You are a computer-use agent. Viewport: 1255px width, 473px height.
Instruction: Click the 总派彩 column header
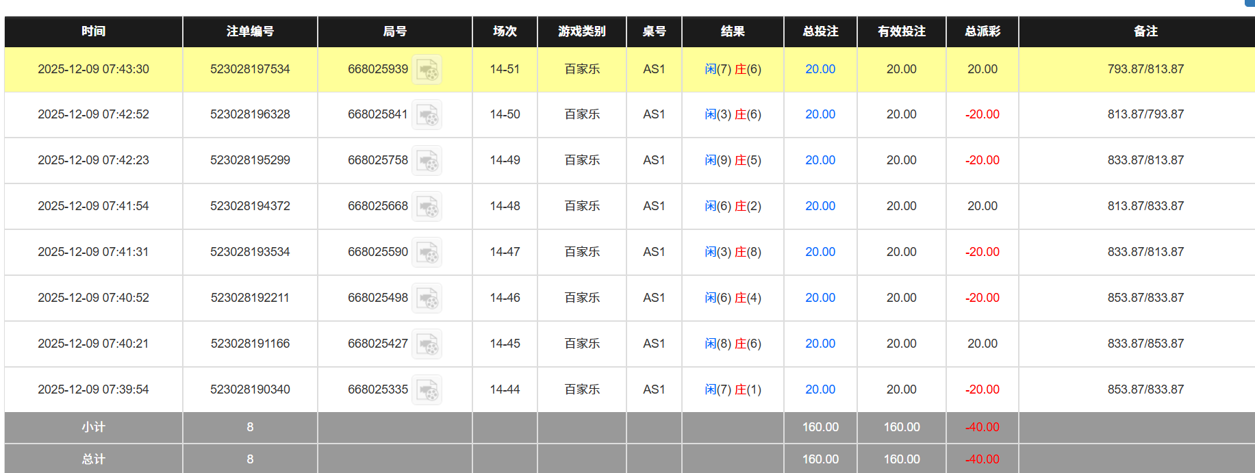pyautogui.click(x=982, y=31)
